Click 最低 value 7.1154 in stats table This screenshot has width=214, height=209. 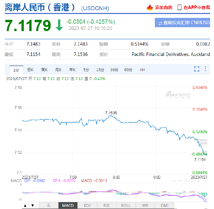(x=33, y=54)
